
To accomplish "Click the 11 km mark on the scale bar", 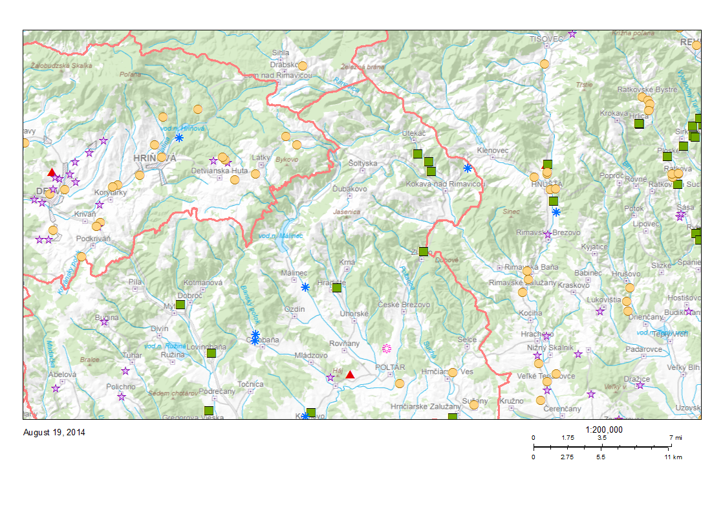I will [x=673, y=457].
